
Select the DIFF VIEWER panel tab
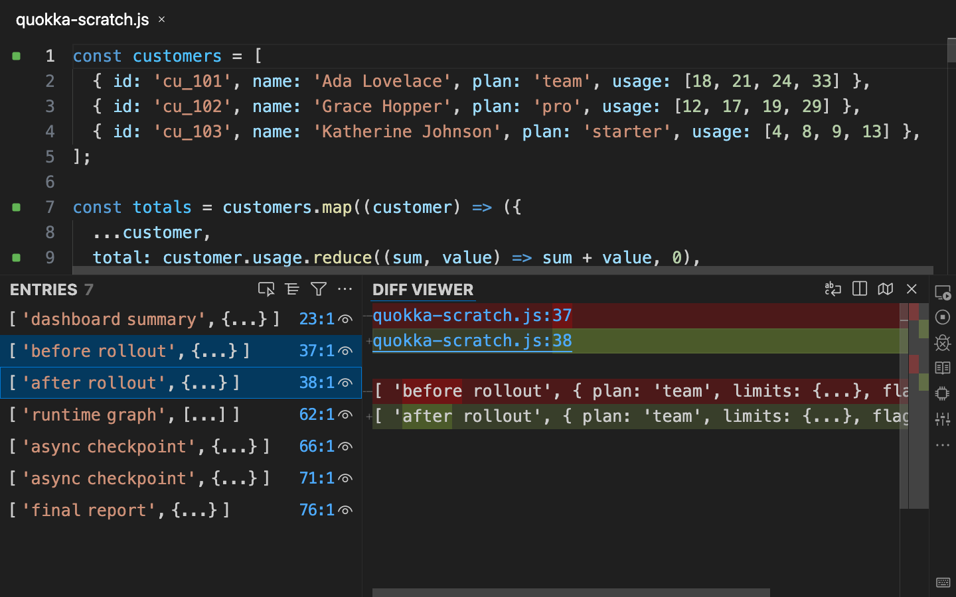click(423, 290)
